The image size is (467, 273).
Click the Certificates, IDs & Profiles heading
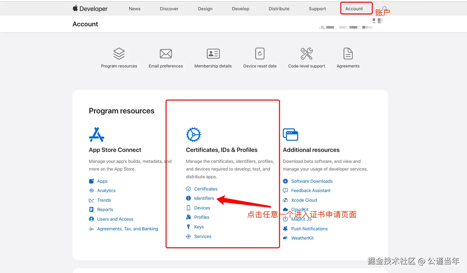222,150
